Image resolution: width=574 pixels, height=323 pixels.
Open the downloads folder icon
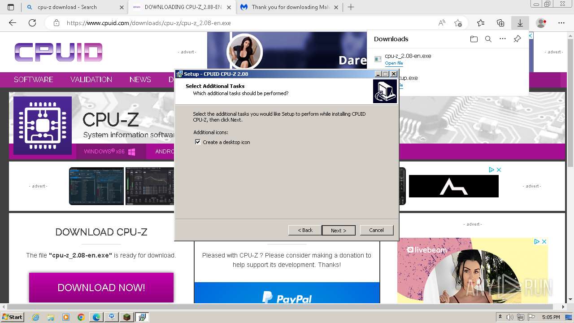[474, 39]
